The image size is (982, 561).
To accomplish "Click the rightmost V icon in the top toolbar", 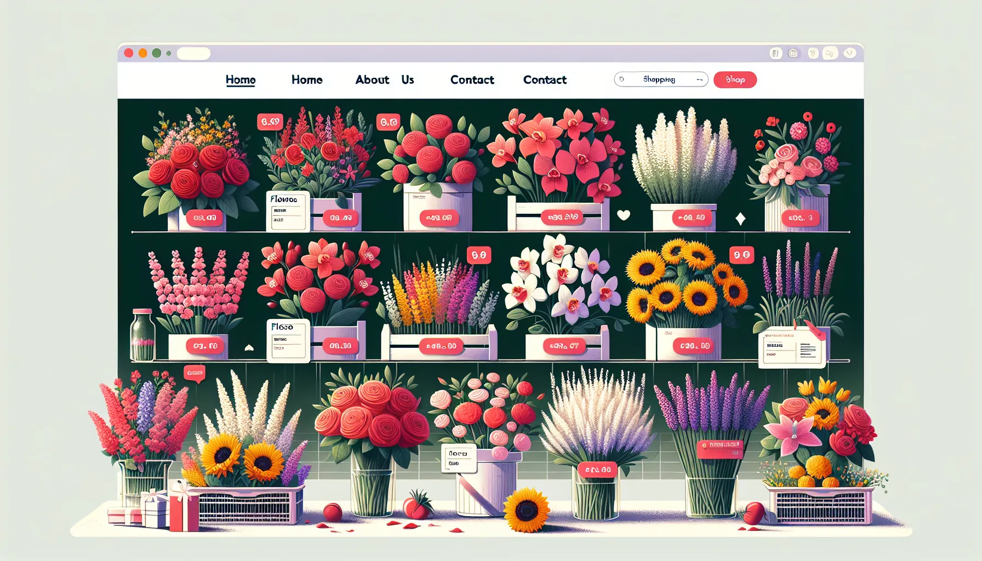I will coord(850,53).
